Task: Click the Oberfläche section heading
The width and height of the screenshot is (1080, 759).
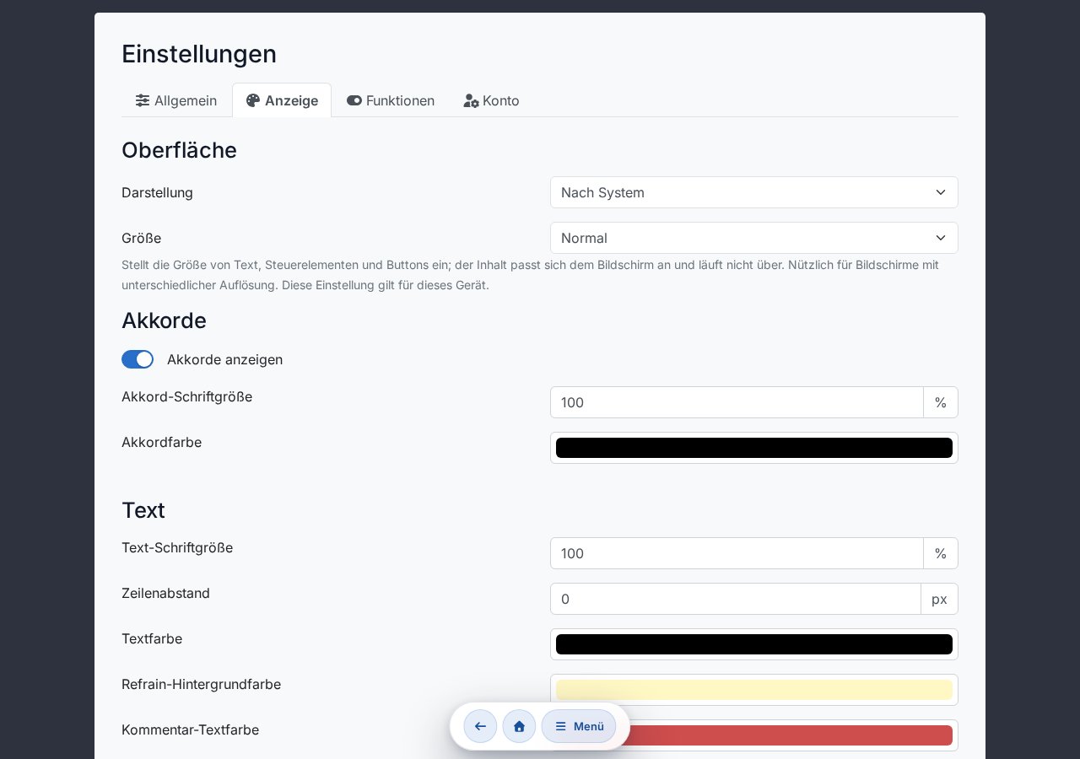Action: pyautogui.click(x=179, y=150)
